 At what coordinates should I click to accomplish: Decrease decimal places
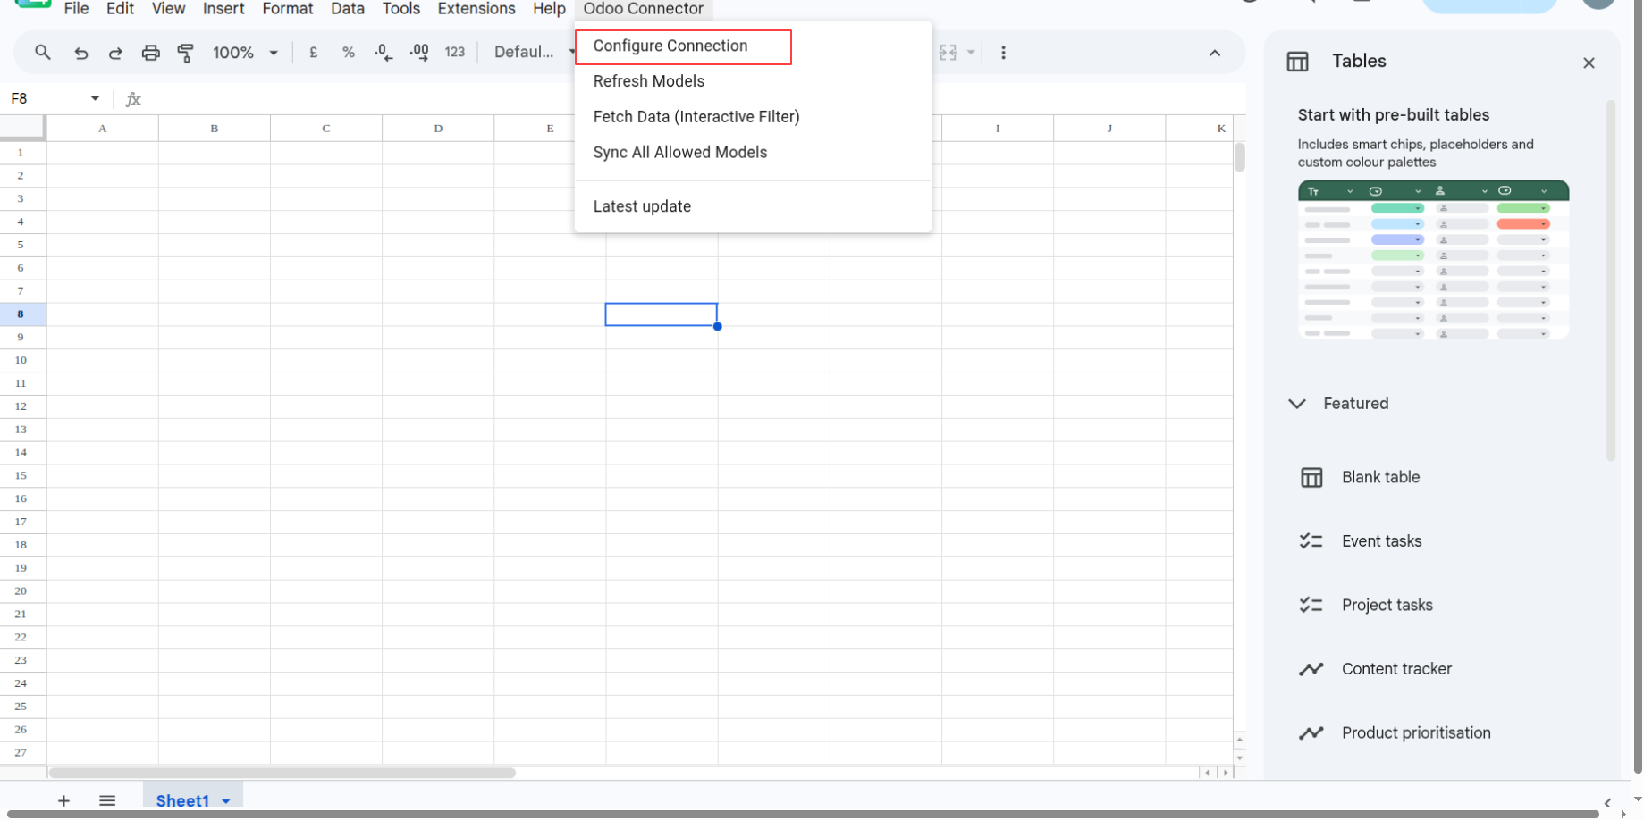(384, 53)
